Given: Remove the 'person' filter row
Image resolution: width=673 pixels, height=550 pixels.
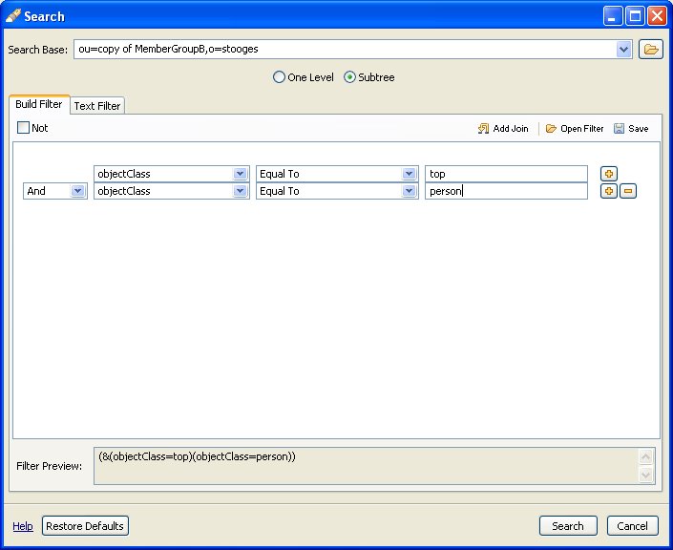Looking at the screenshot, I should [627, 191].
